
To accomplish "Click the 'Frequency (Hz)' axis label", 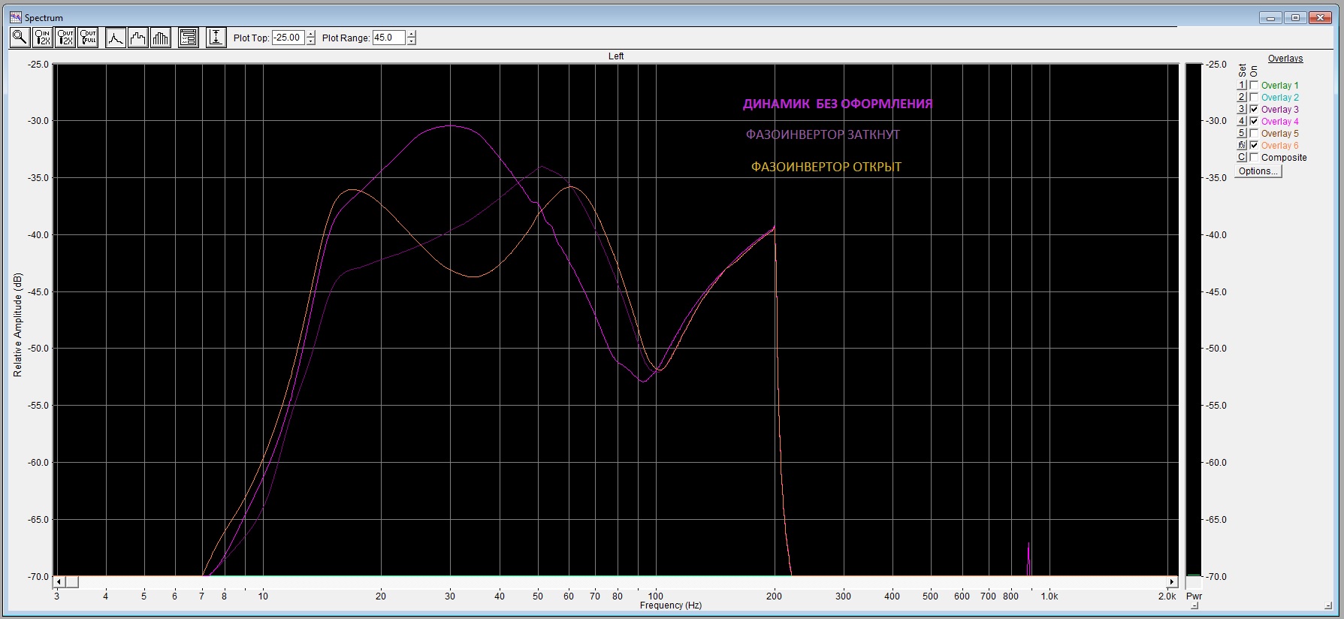I will [671, 605].
